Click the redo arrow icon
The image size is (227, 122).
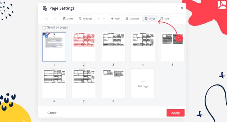coord(55,19)
